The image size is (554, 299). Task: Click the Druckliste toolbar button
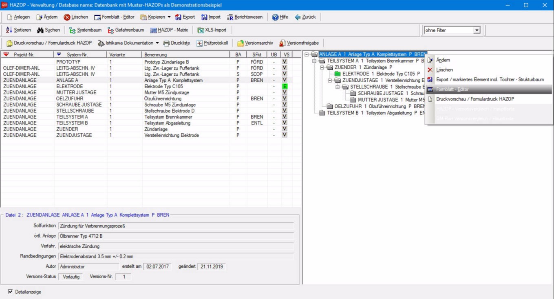tap(177, 43)
